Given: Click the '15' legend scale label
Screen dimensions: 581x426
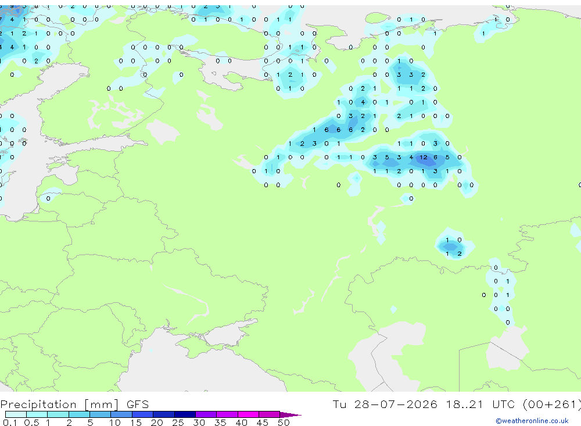Looking at the screenshot, I should (x=135, y=423).
